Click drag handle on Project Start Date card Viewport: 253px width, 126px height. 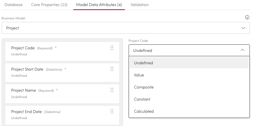click(x=112, y=69)
